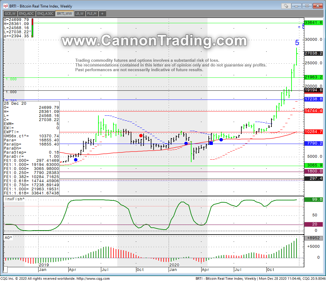Maximize the BRTI chart window

click(307, 6)
